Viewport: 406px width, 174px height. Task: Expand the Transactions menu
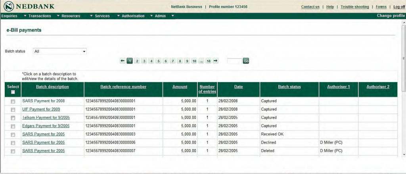point(40,16)
